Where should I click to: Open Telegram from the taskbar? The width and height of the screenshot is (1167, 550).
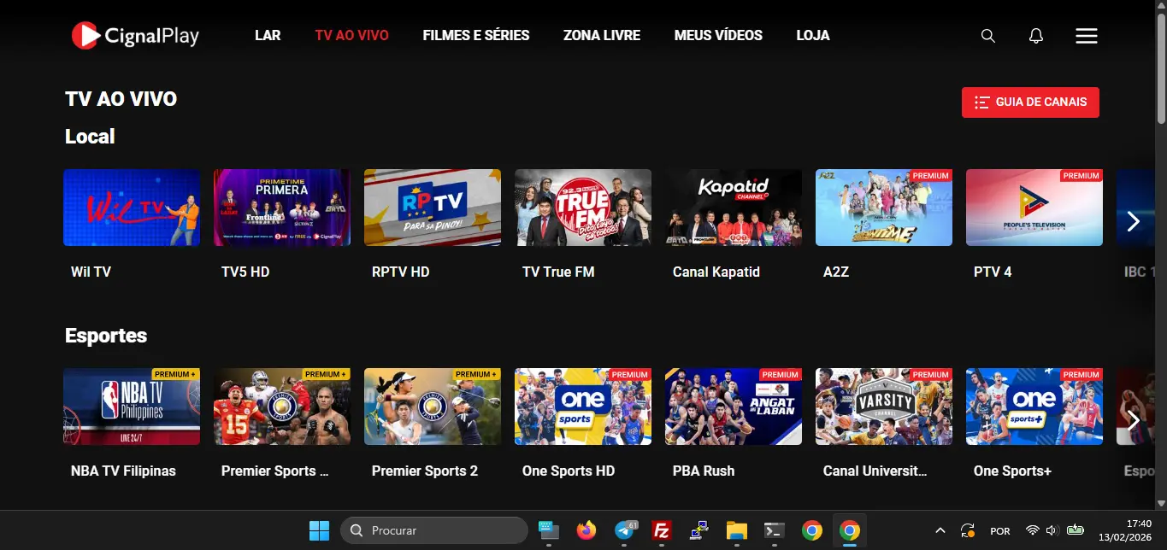(x=624, y=530)
